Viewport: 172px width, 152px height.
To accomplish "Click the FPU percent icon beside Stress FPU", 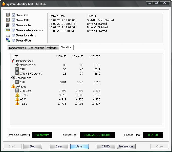I will pos(8,20).
